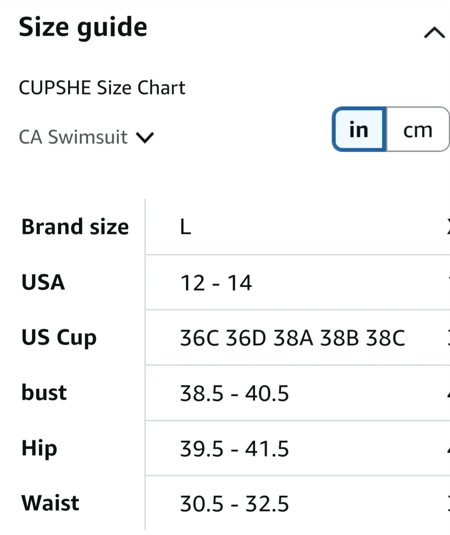Select the USA row header
Screen dimensions: 450x535
coord(43,282)
